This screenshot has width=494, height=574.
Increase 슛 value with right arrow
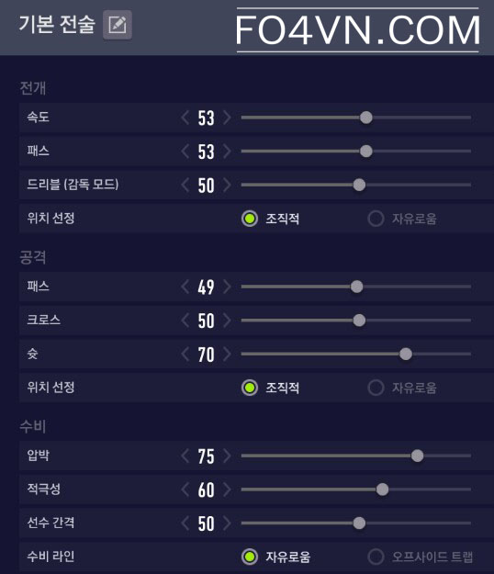click(x=227, y=354)
